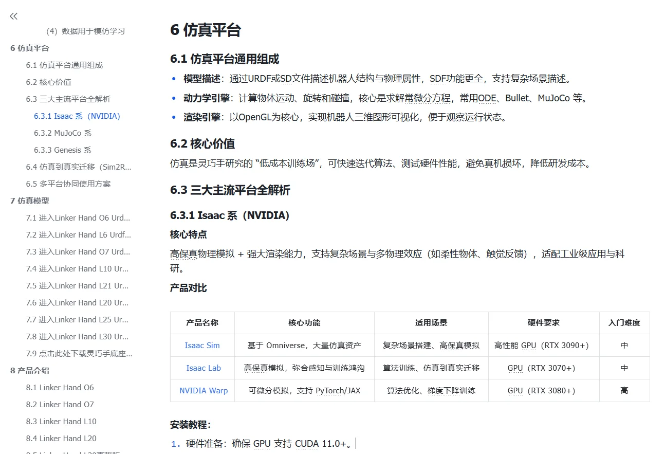665x454 pixels.
Task: Open '7.6 进入Linker Hand L20' outline entry
Action: 78,302
